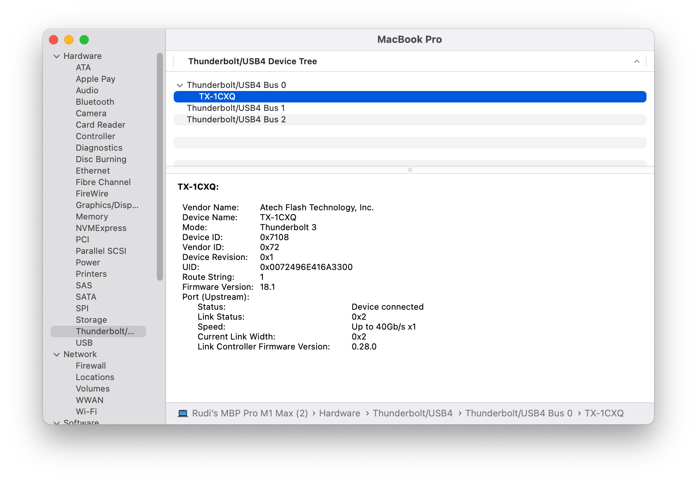Show Diagnostics information
Screen dimensions: 697x481
[99, 148]
